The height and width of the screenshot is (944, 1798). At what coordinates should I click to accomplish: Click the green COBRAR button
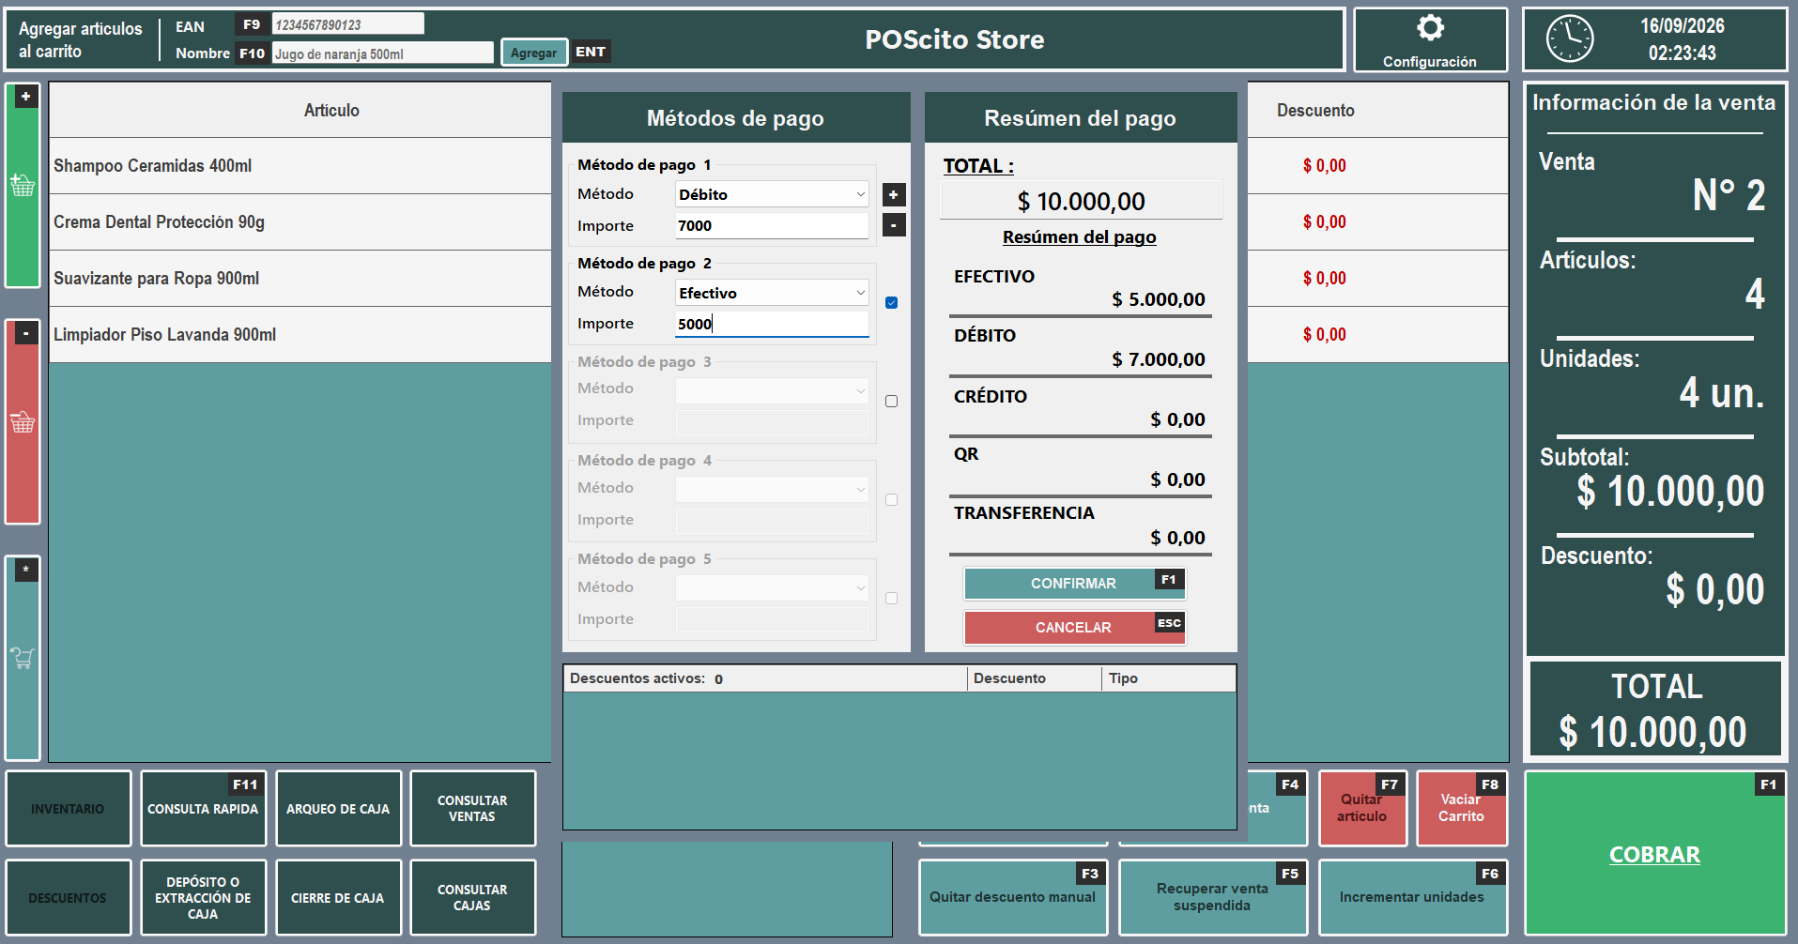pos(1655,854)
